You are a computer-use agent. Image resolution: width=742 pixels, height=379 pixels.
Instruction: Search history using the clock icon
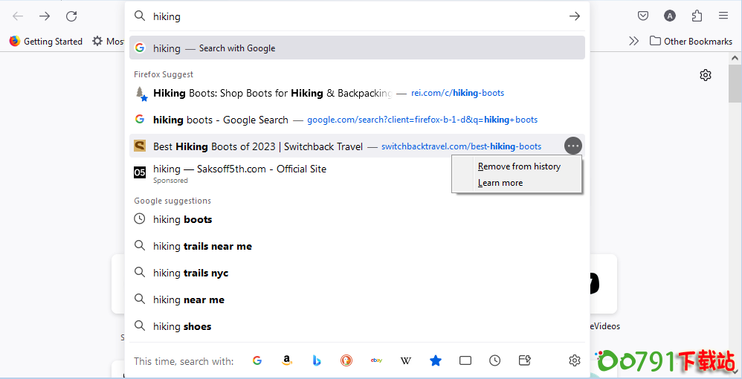point(495,360)
